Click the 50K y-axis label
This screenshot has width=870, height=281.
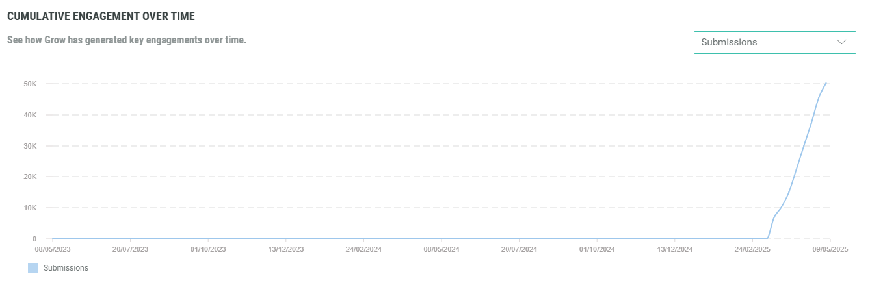click(30, 84)
